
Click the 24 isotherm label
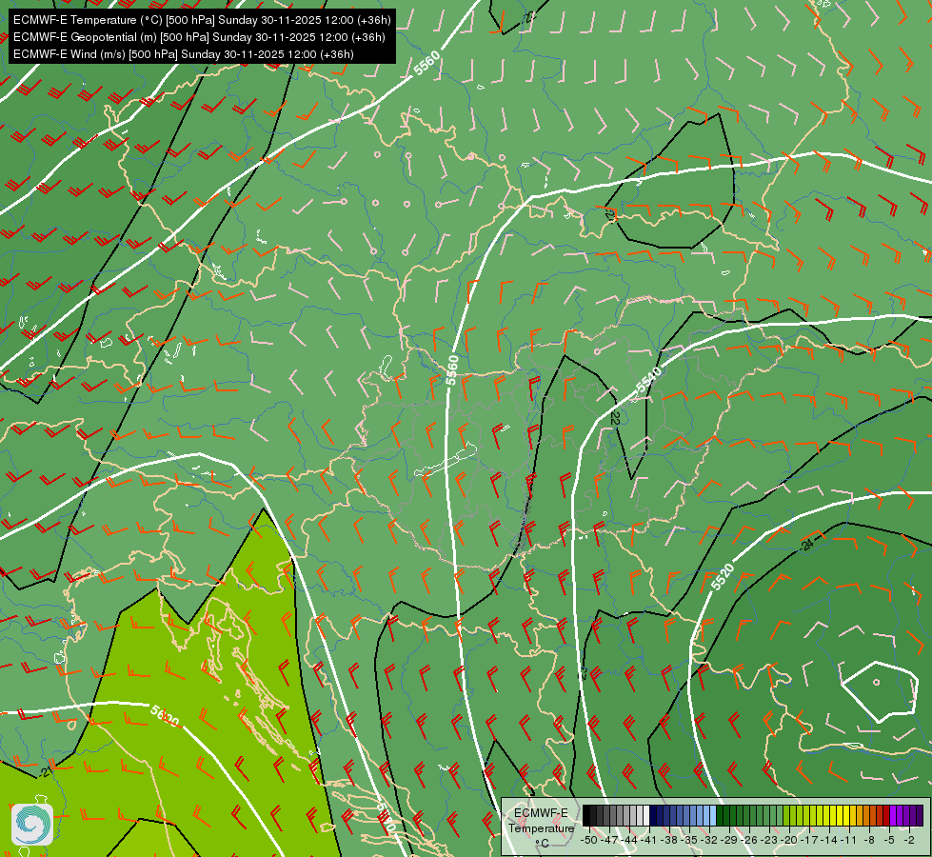[807, 544]
